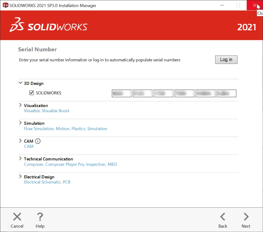263x232 pixels.
Task: Click the blue CAM link text
Action: [28, 146]
